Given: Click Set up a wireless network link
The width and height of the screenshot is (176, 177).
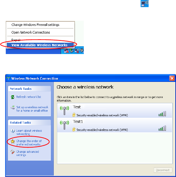Looking at the screenshot, I should pyautogui.click(x=32, y=109).
